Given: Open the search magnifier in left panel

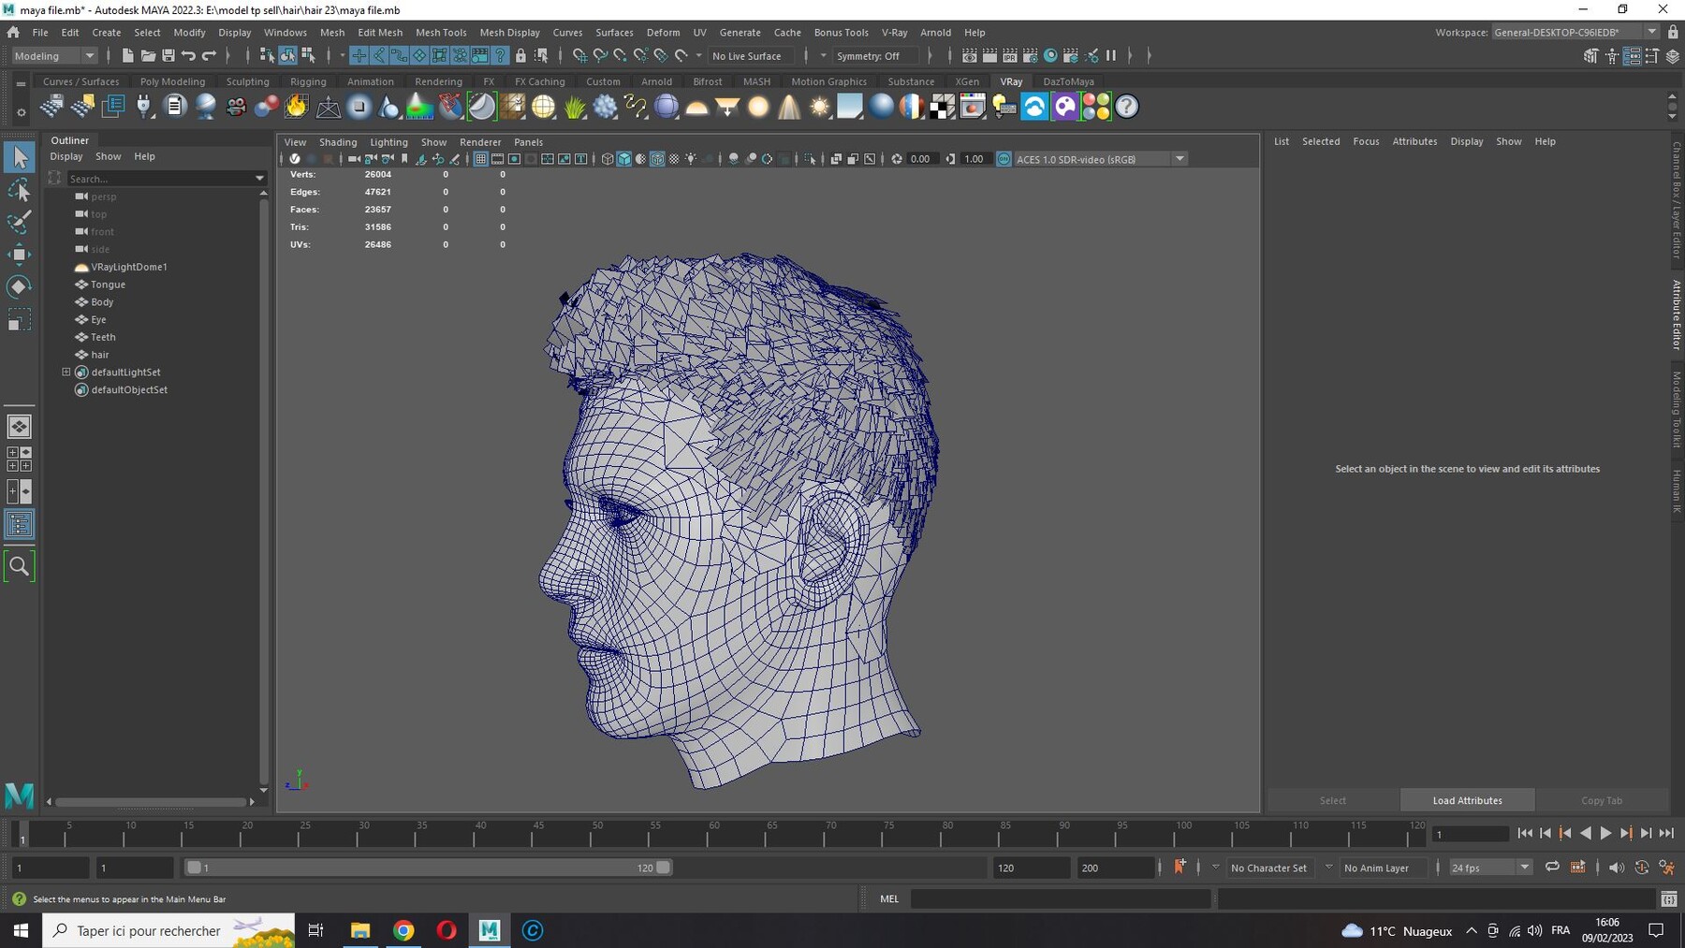Looking at the screenshot, I should click(x=19, y=566).
